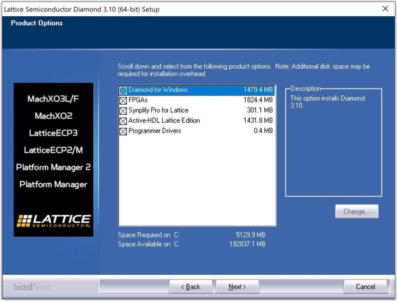
Task: Close the setup window
Action: pos(385,9)
